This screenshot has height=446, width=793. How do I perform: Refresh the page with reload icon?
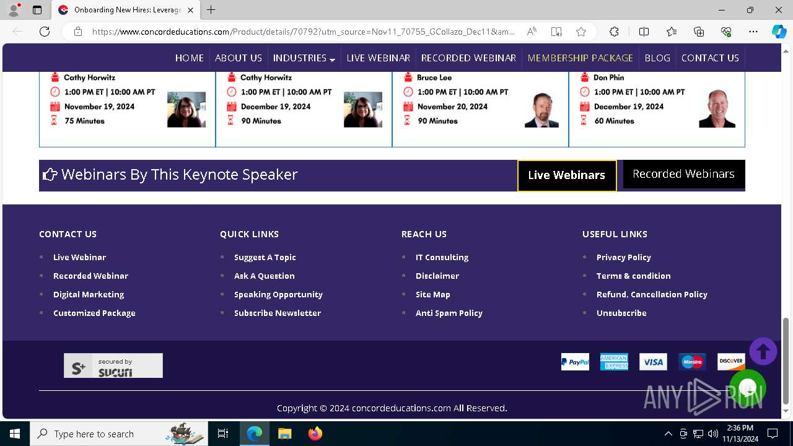(x=45, y=32)
